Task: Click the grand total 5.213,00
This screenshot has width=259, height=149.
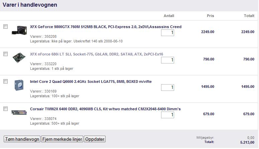Action: (247, 142)
